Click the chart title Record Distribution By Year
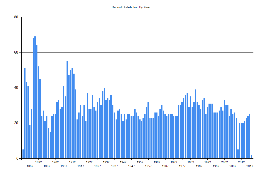The height and width of the screenshot is (175, 262). [x=130, y=7]
